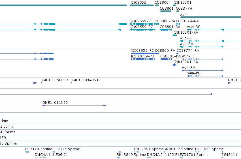Select transcript l(2)03659-RC label
The width and height of the screenshot is (241, 159).
[141, 27]
